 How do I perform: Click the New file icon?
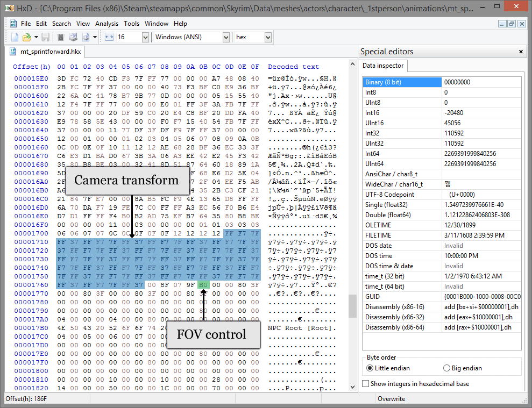[x=15, y=37]
